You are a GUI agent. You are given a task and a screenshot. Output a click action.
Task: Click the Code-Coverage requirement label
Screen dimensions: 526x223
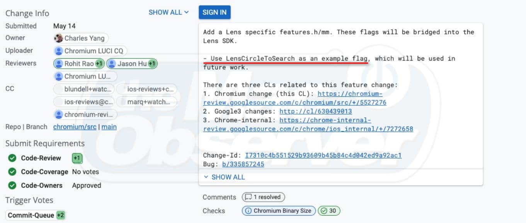[44, 172]
